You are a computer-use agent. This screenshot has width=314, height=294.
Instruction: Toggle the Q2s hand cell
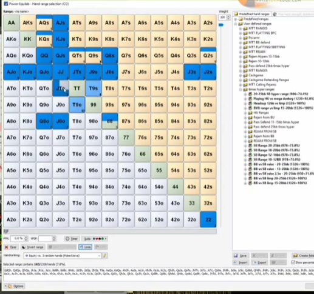[208, 55]
